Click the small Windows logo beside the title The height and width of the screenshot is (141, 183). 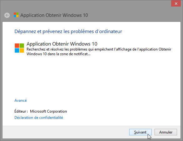pyautogui.click(x=16, y=15)
